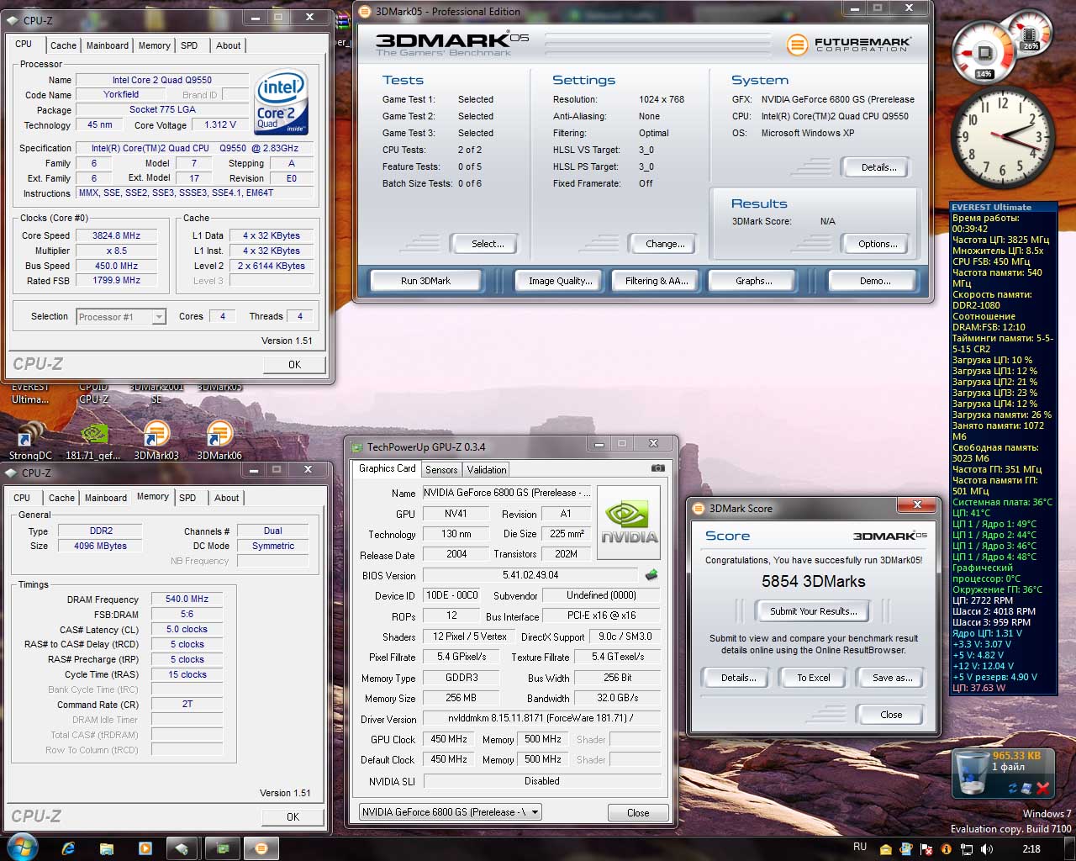Click the Options button in Results
This screenshot has width=1076, height=861.
point(878,244)
